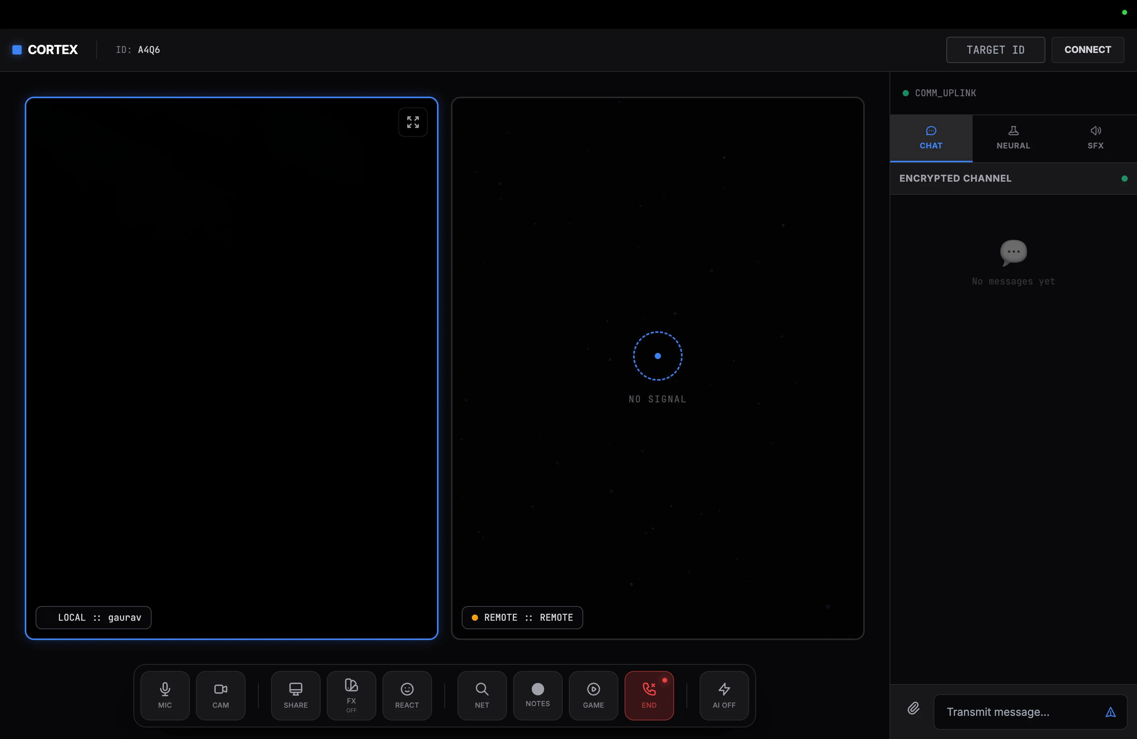Screen dimensions: 1137x739
Task: Click the TARGET ID input field
Action: click(995, 49)
